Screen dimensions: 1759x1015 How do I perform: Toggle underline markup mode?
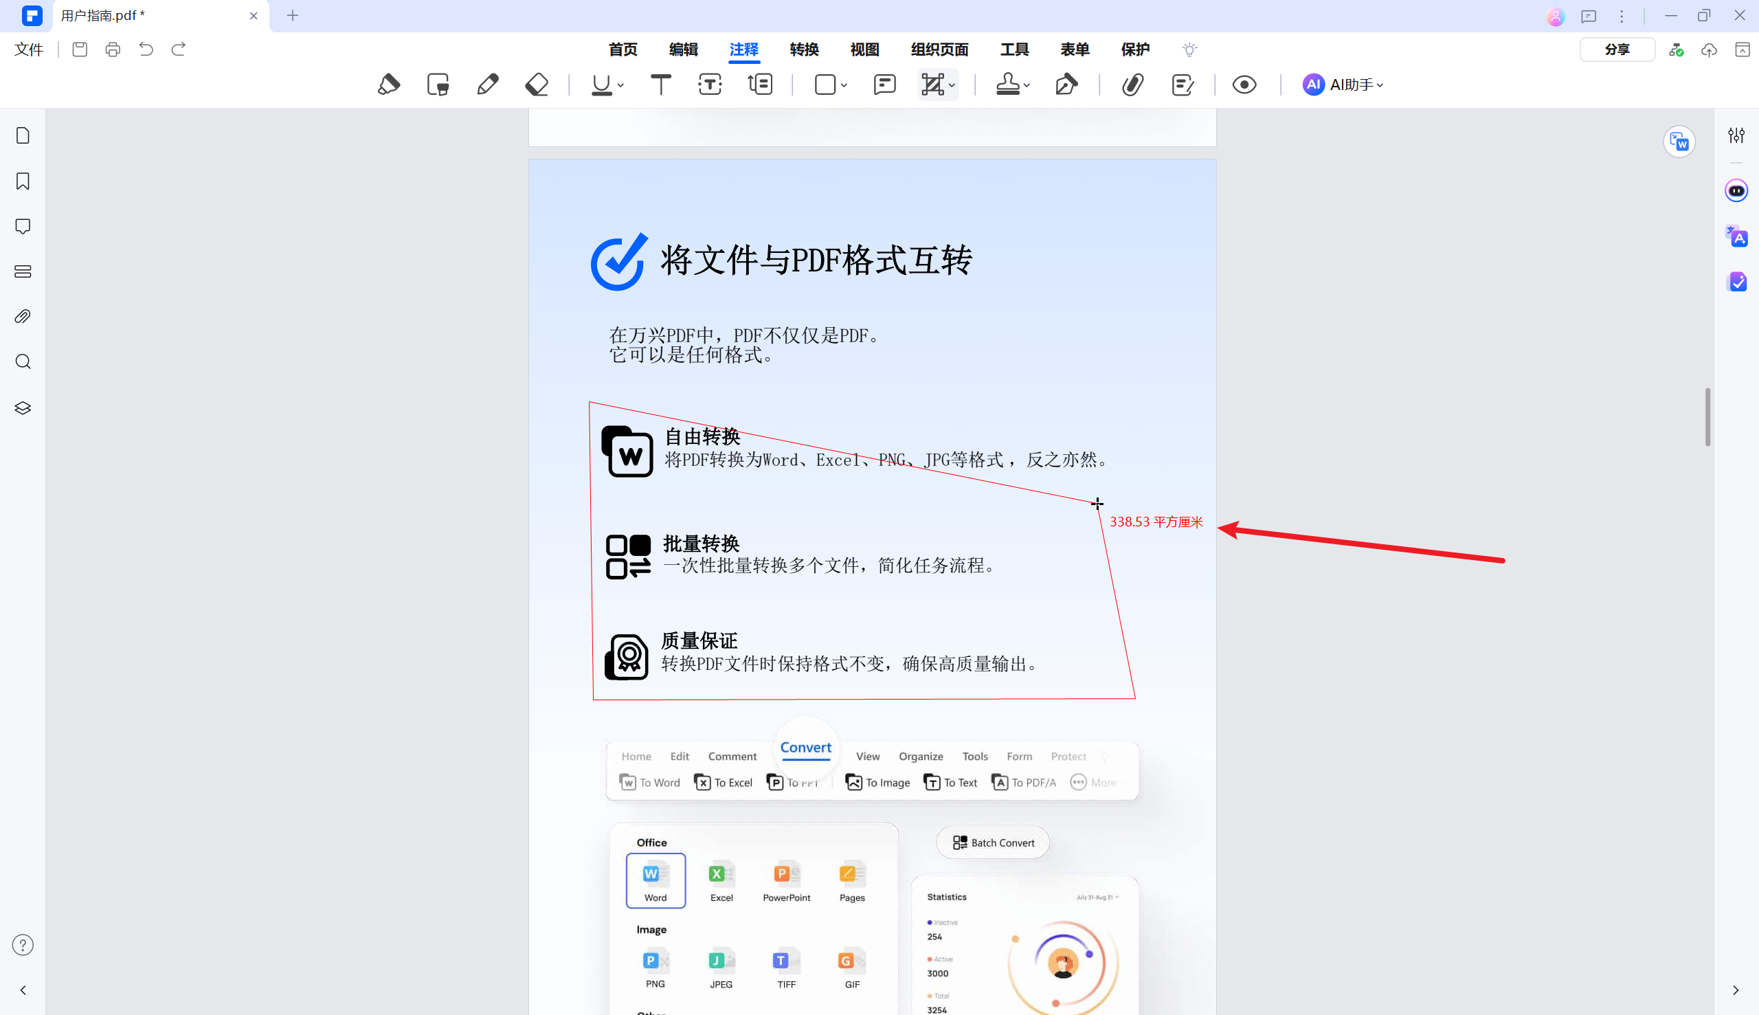pyautogui.click(x=601, y=85)
